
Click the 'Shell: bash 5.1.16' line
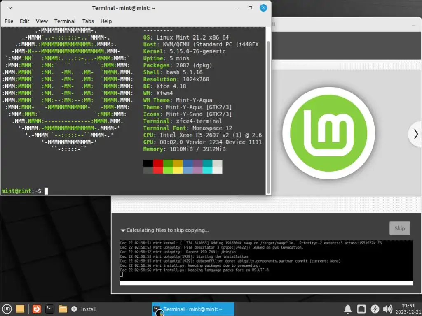click(x=173, y=72)
